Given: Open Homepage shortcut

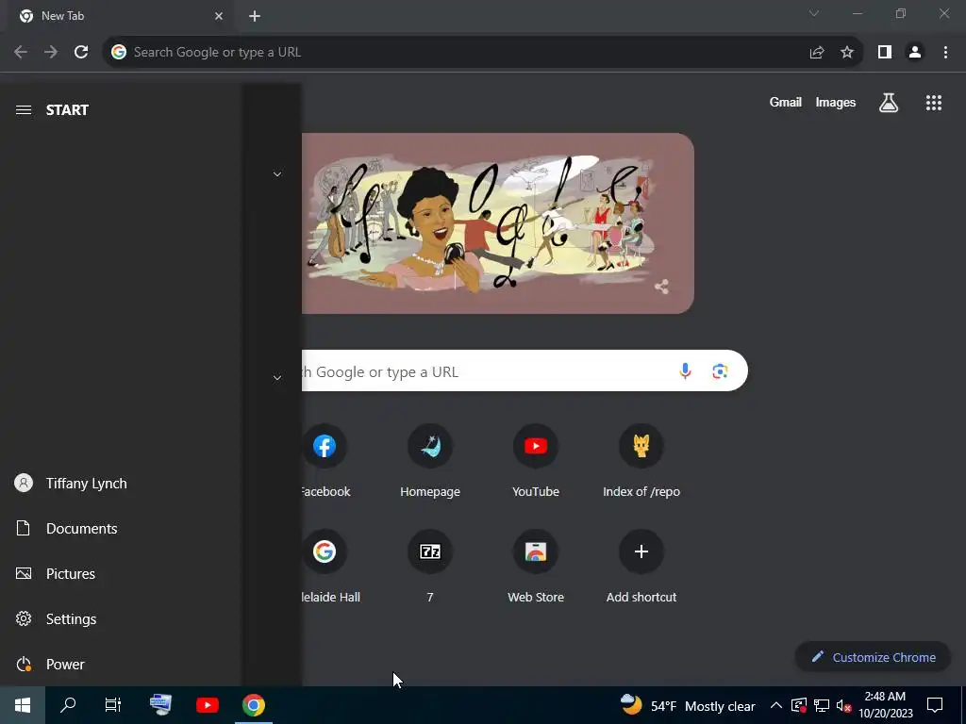Looking at the screenshot, I should click(x=430, y=462).
